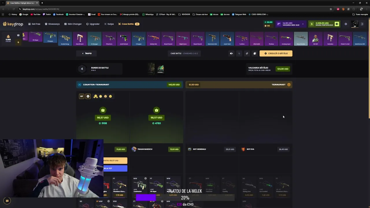Open a new browser tab
Screen dimensions: 370x208
pyautogui.click(x=42, y=3)
